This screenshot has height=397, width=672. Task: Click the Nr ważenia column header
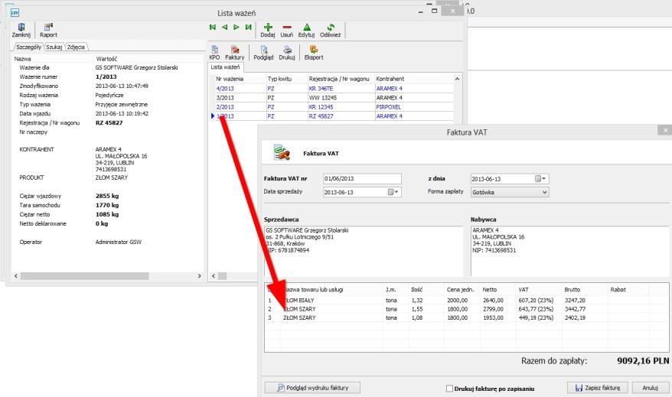click(x=230, y=79)
